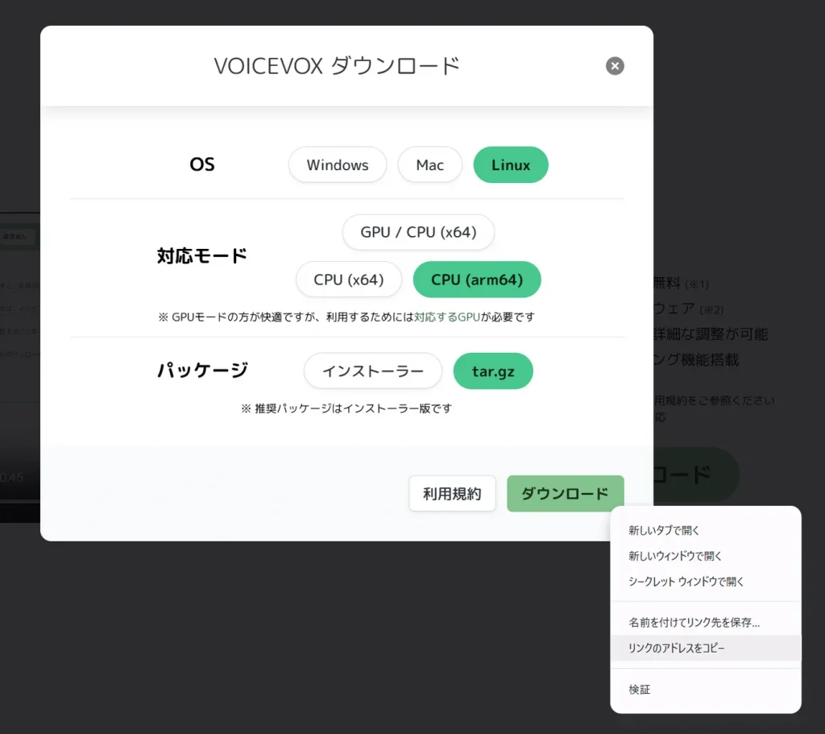
Task: Click the OS section label
Action: pos(202,164)
